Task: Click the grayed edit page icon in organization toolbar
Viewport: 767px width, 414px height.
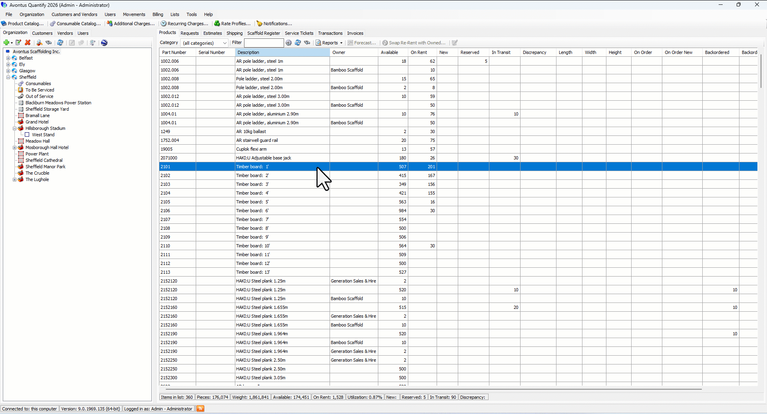Action: coord(72,43)
